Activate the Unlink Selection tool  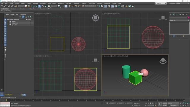pos(12,6)
